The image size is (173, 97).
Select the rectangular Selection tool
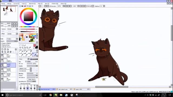(20, 45)
